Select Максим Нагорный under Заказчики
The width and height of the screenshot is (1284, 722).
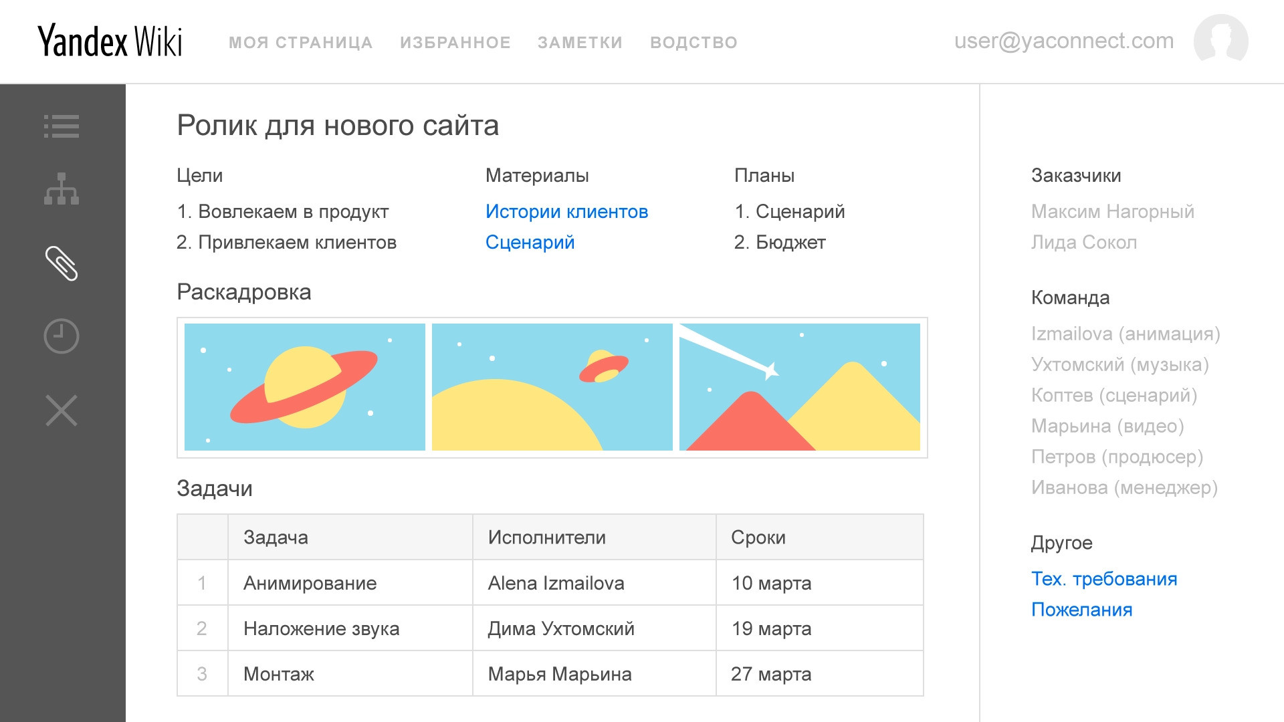point(1112,212)
